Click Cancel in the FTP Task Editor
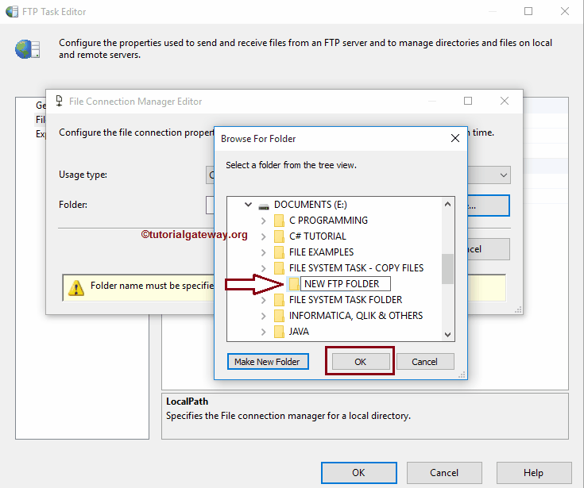Viewport: 584px width, 488px height. [x=444, y=473]
